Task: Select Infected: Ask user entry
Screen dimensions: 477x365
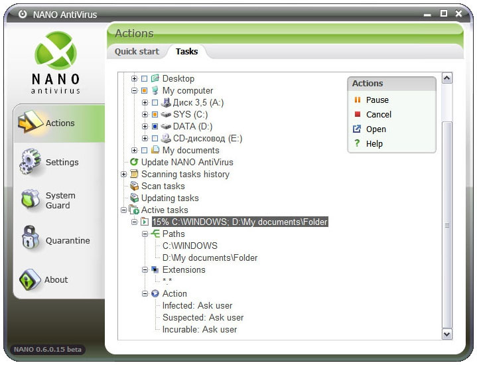Action: [x=197, y=305]
